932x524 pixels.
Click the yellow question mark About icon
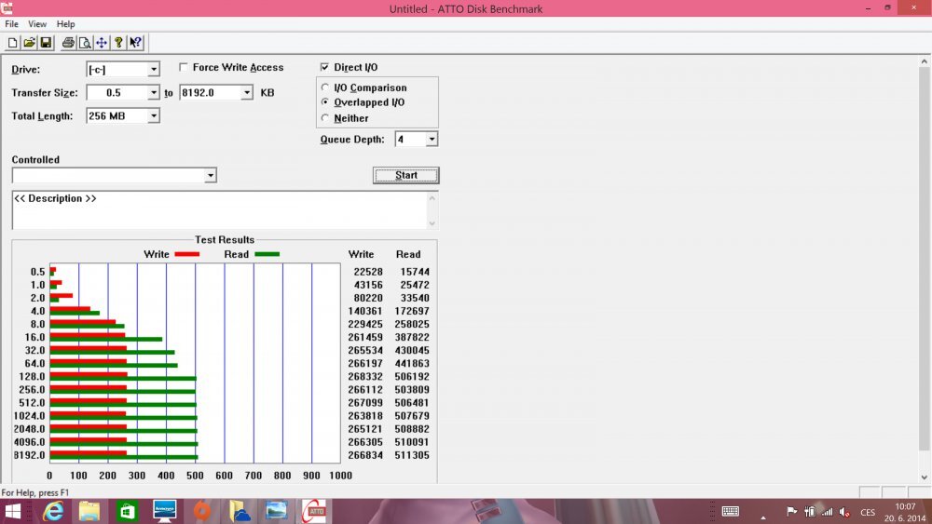pos(118,43)
